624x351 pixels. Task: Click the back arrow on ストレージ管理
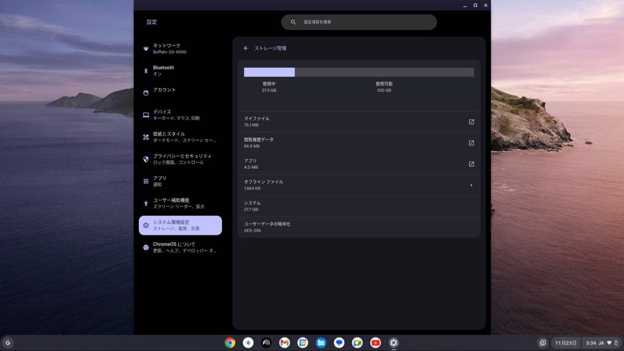[247, 48]
